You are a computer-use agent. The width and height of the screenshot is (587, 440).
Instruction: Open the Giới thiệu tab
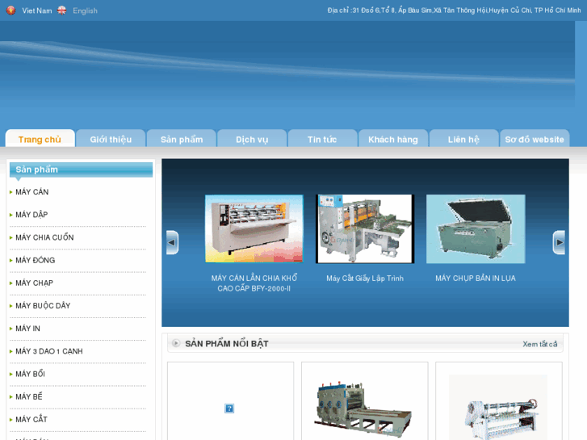(111, 140)
